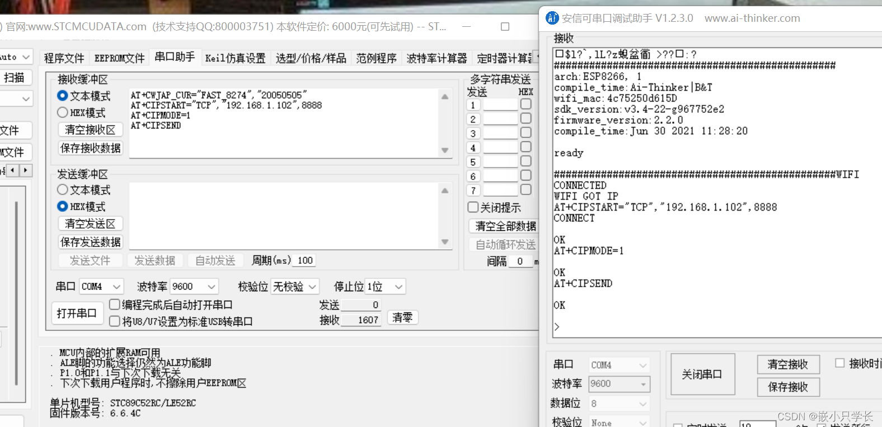Open the Ai-Thinker 串口 COM4 dropdown
Screen dimensions: 882x427
click(x=619, y=365)
